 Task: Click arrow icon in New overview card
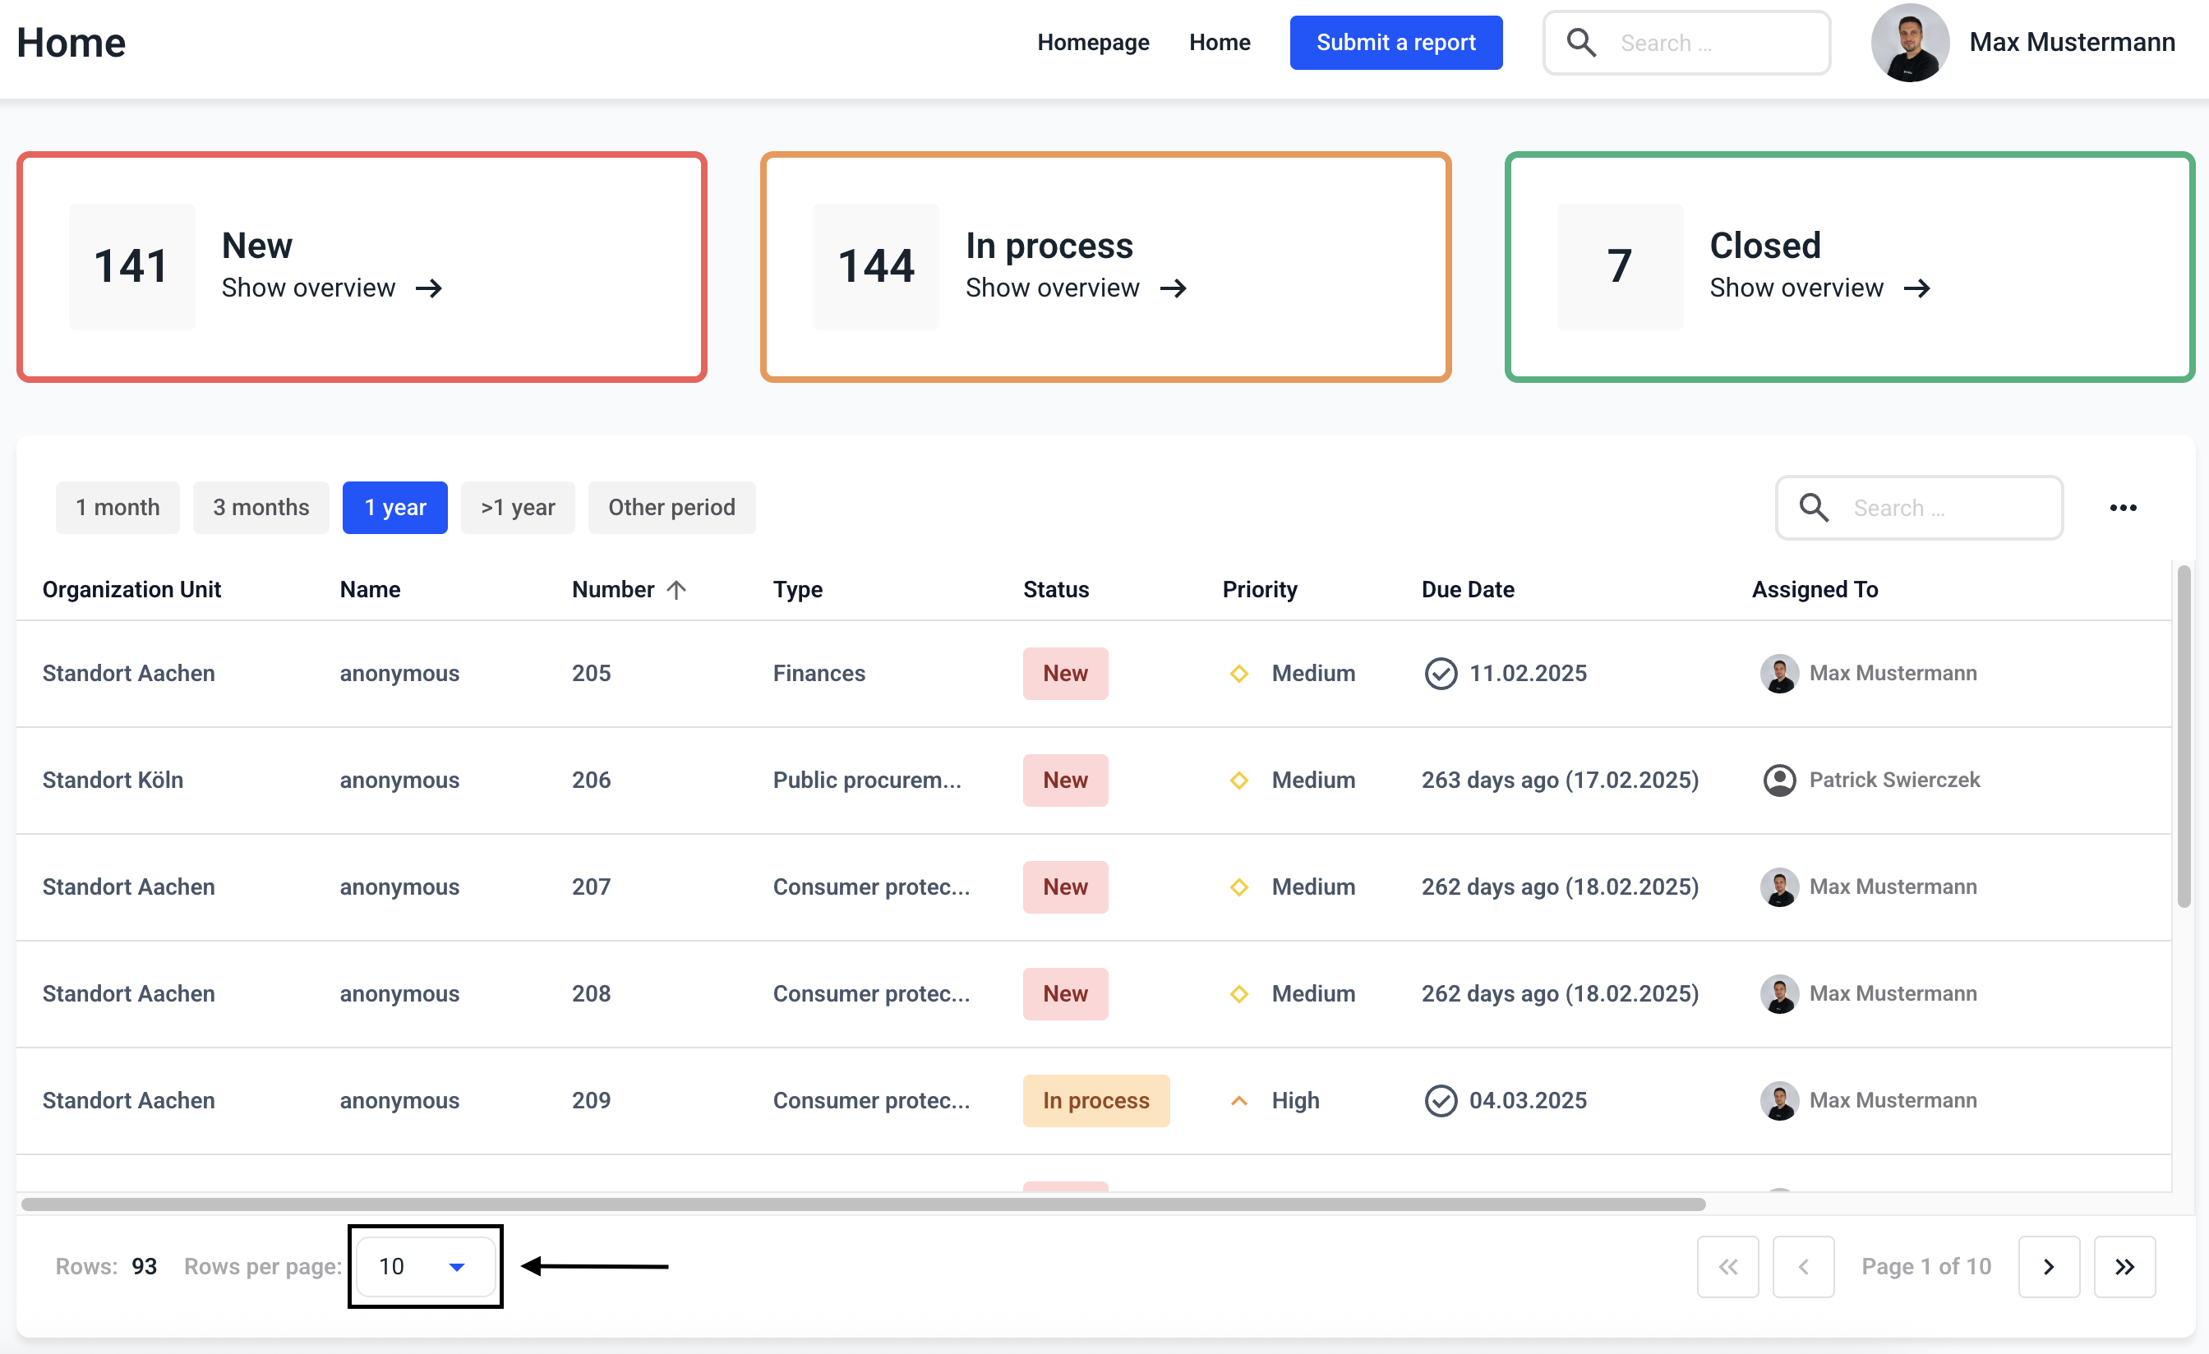(x=428, y=288)
